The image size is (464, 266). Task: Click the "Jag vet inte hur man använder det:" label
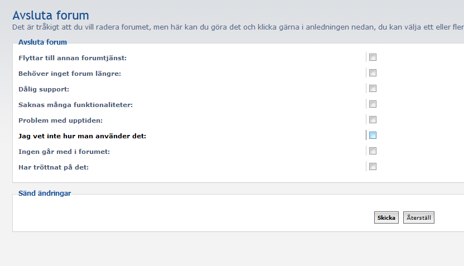(x=82, y=136)
